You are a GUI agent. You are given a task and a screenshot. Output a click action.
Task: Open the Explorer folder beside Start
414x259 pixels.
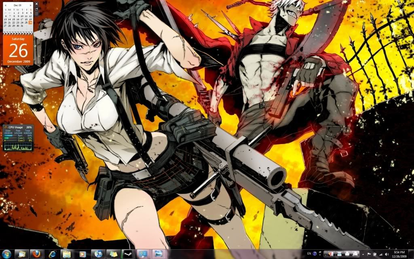coord(22,254)
